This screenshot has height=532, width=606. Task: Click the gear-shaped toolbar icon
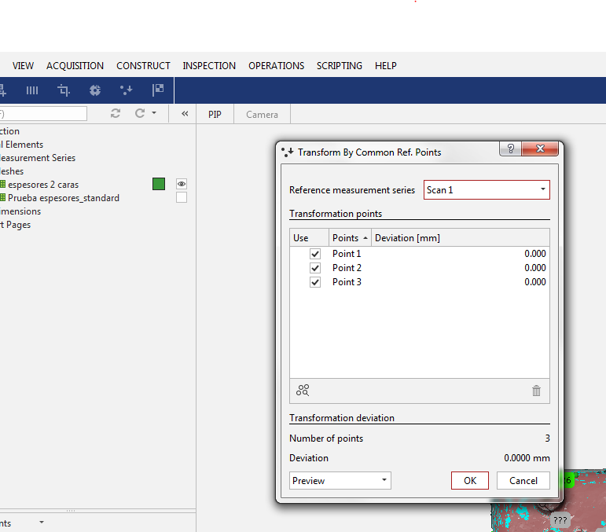point(95,90)
